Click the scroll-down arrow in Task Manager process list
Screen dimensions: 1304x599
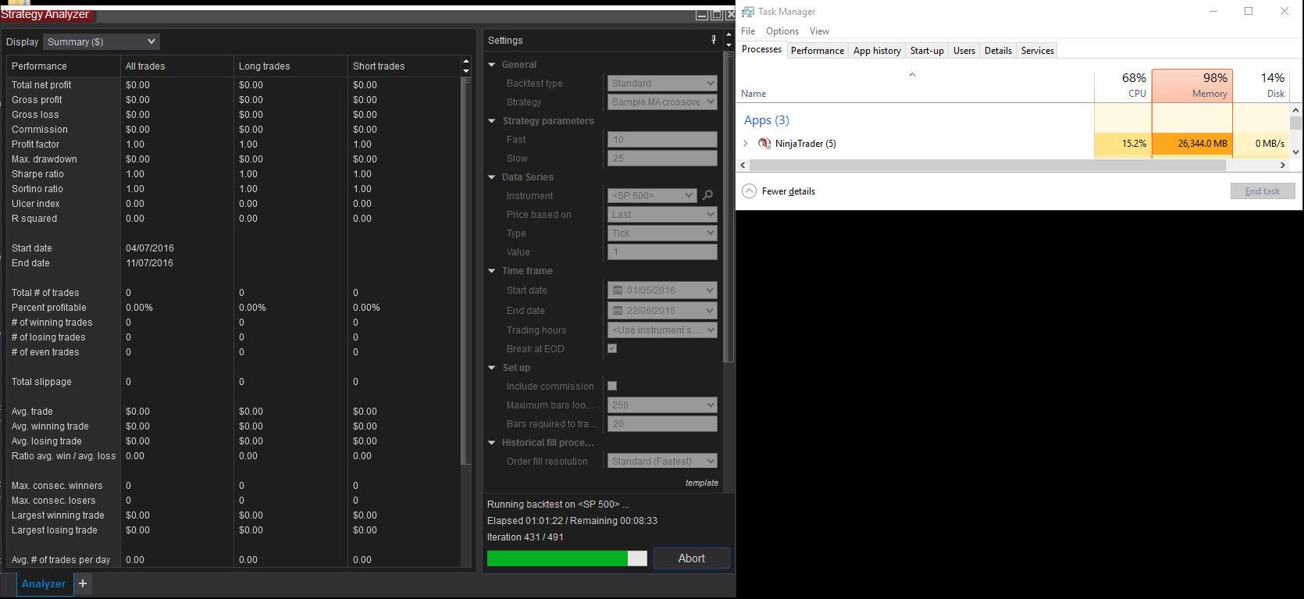[1296, 152]
